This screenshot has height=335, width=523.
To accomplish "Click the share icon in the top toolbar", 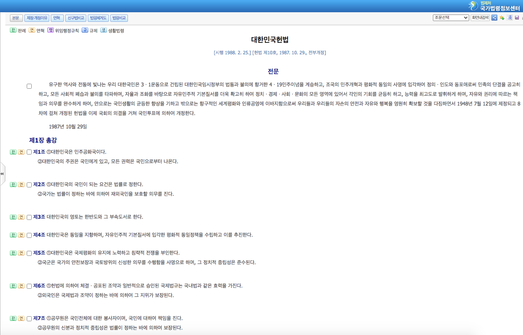I will click(x=494, y=18).
